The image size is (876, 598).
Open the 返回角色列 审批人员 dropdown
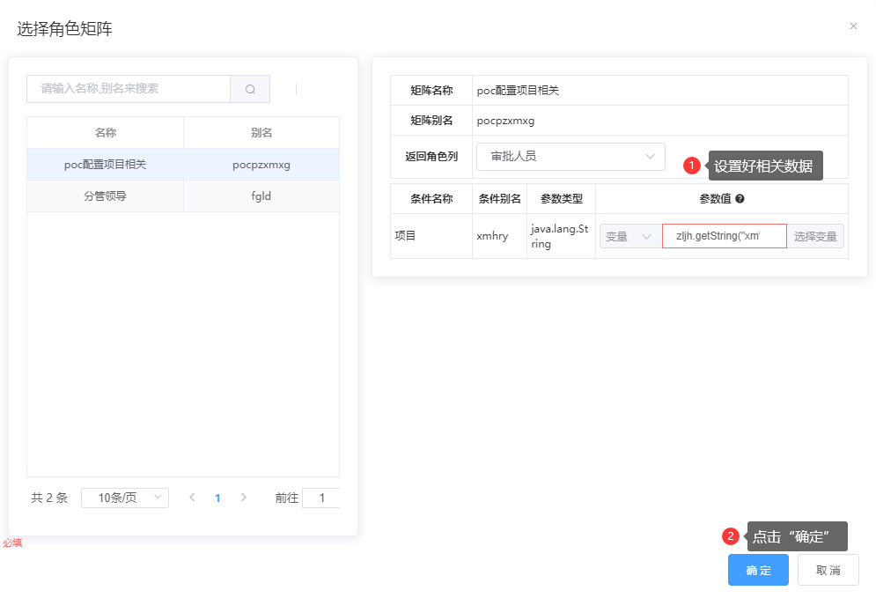click(570, 157)
